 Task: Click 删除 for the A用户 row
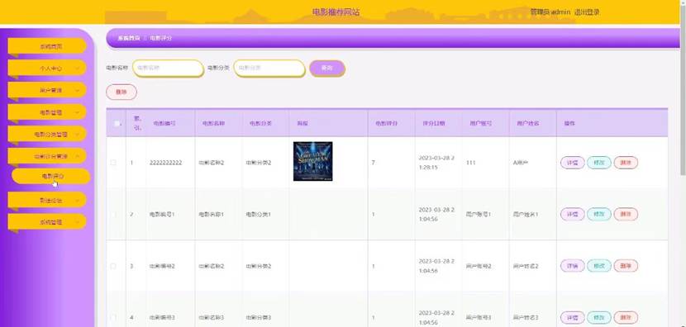pyautogui.click(x=626, y=163)
